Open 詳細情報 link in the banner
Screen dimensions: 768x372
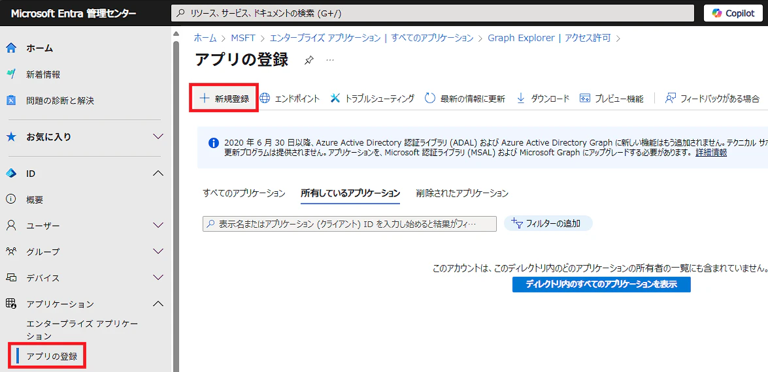[711, 153]
